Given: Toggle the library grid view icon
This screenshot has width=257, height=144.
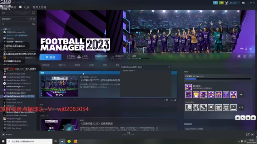Looking at the screenshot, I should click(x=34, y=13).
